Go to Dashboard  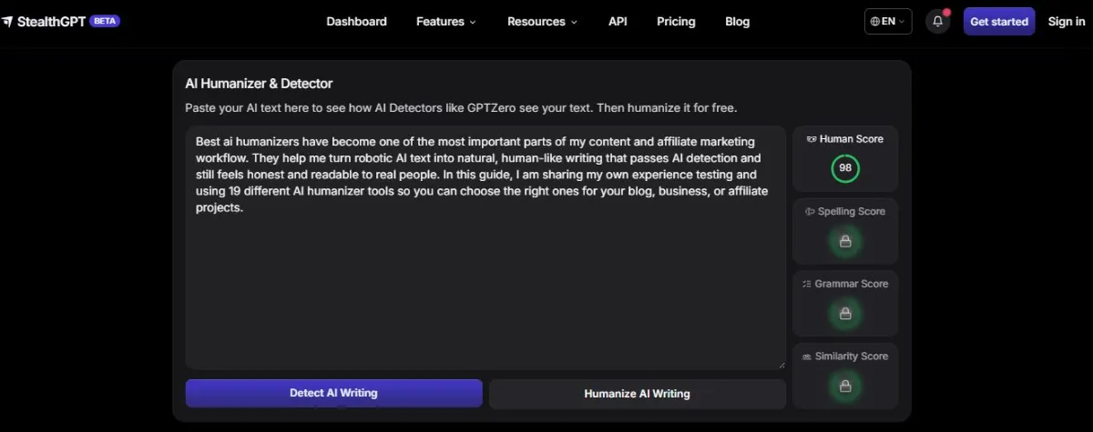click(356, 22)
